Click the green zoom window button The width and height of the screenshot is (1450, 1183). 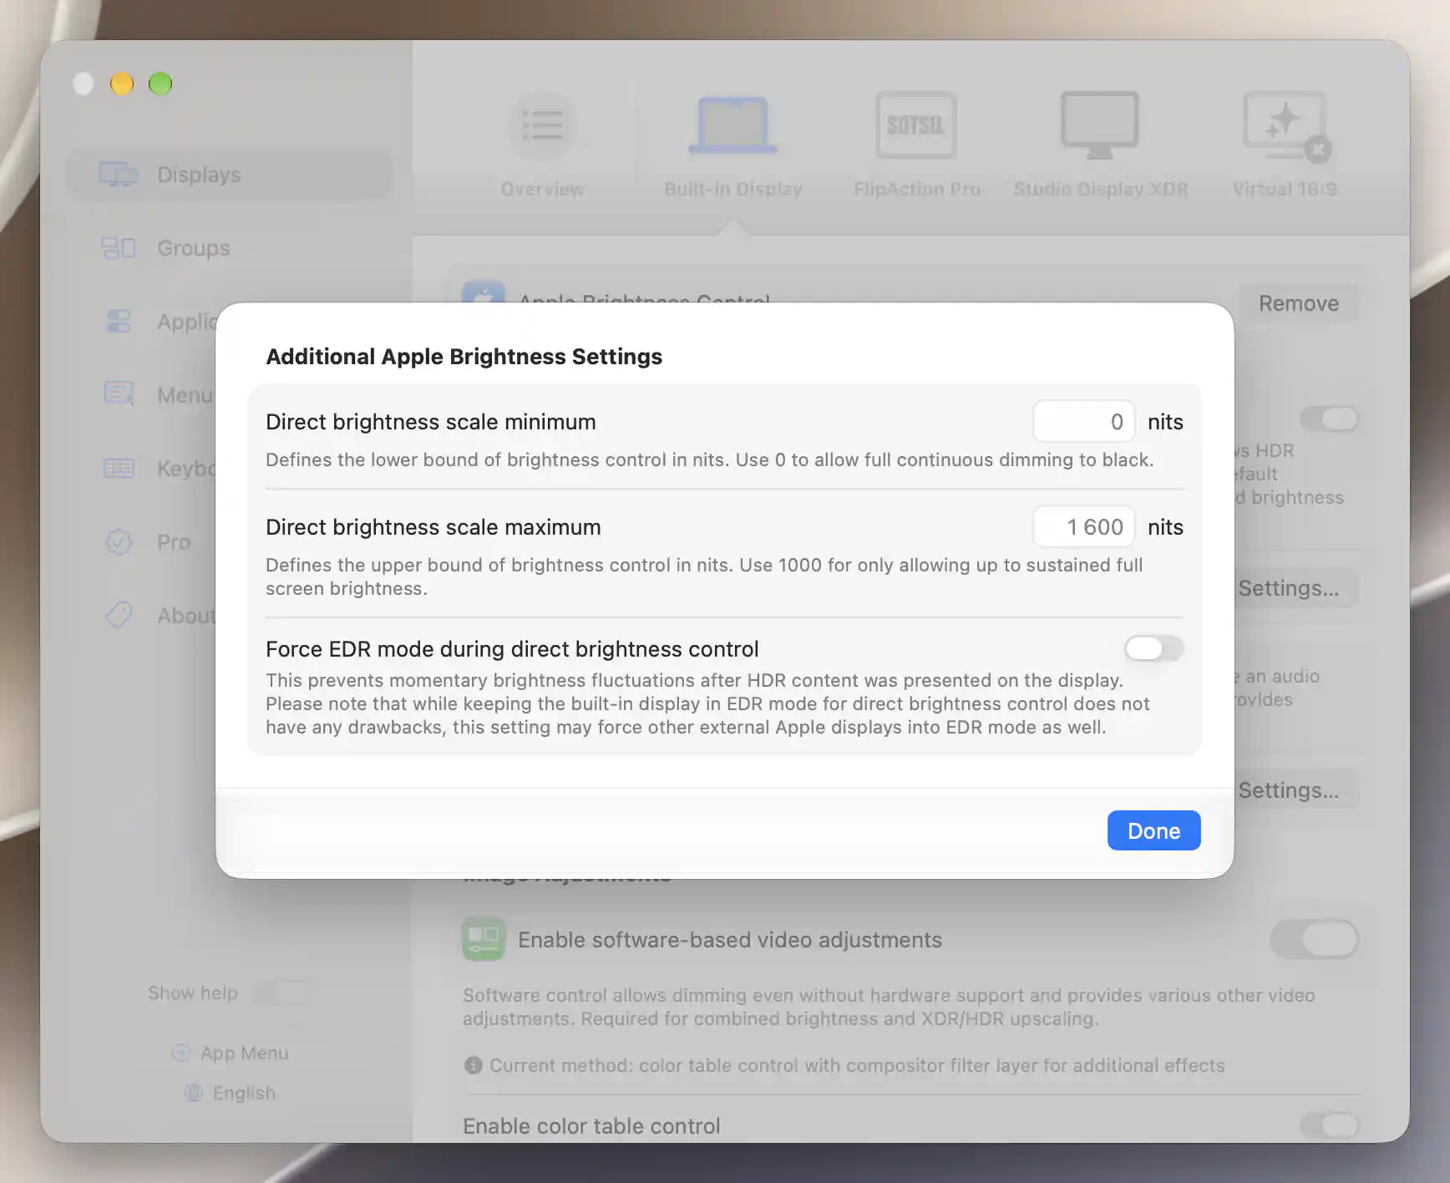click(160, 84)
